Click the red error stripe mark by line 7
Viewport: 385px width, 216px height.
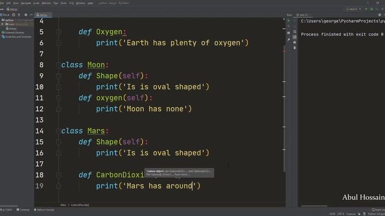(x=284, y=51)
